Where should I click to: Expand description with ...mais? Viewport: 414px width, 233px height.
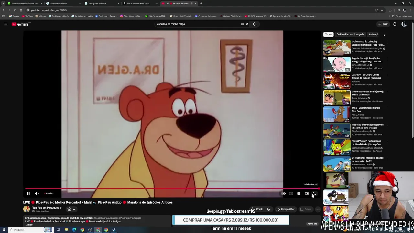pyautogui.click(x=29, y=225)
